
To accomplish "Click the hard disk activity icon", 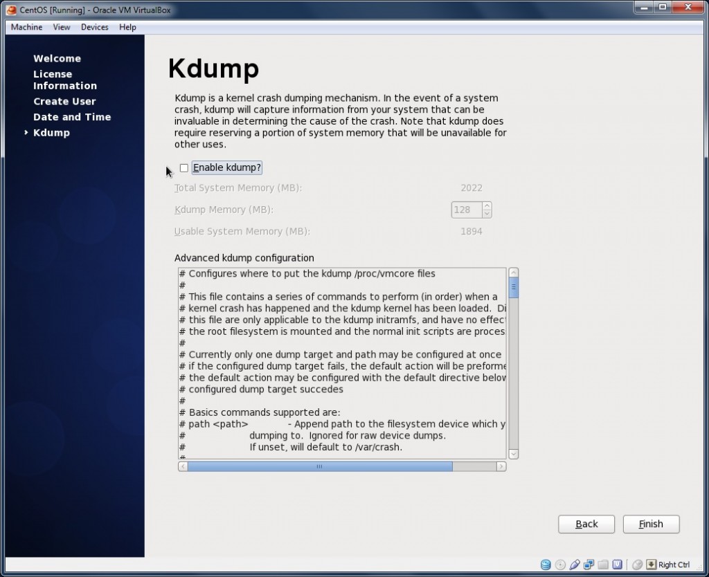I will 546,565.
